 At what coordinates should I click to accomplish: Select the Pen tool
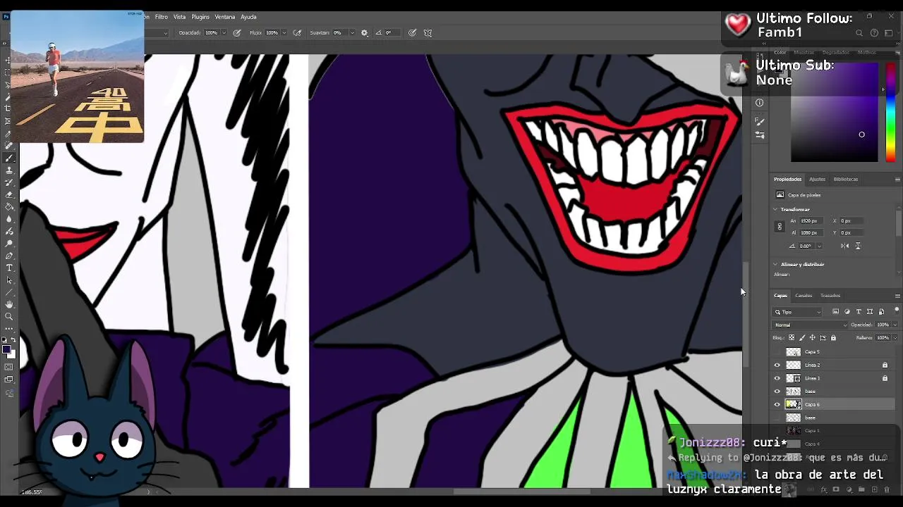click(9, 256)
